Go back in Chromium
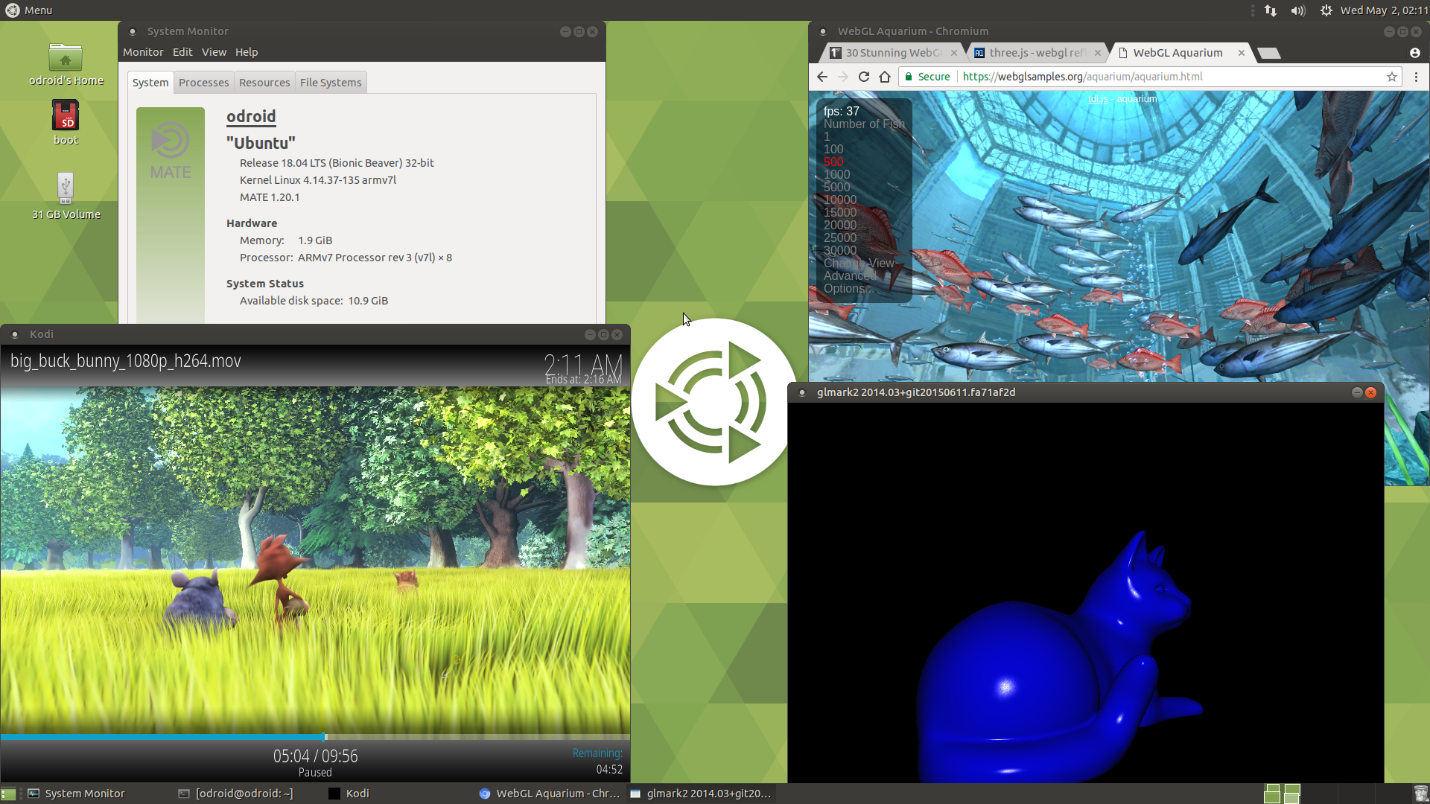Viewport: 1430px width, 804px height. point(822,77)
